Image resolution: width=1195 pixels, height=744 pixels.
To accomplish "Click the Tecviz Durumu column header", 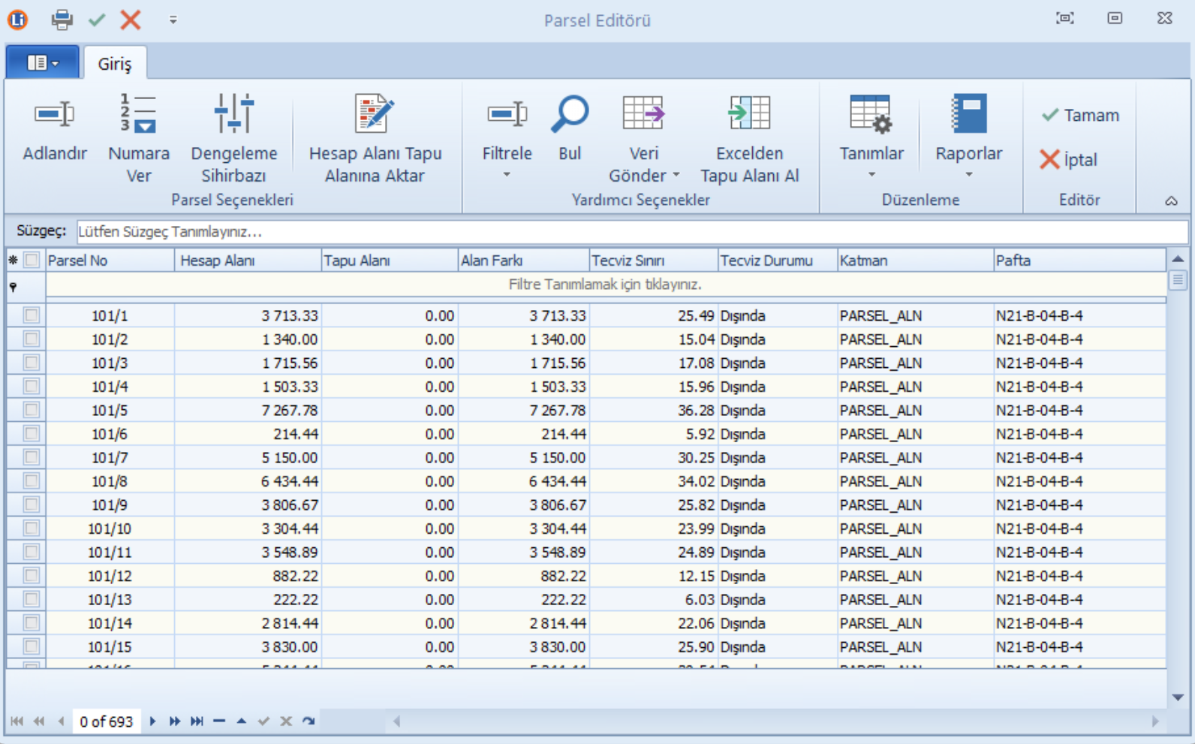I will pos(778,261).
